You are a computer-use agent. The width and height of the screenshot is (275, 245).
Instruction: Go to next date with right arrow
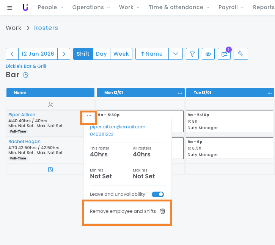click(64, 54)
